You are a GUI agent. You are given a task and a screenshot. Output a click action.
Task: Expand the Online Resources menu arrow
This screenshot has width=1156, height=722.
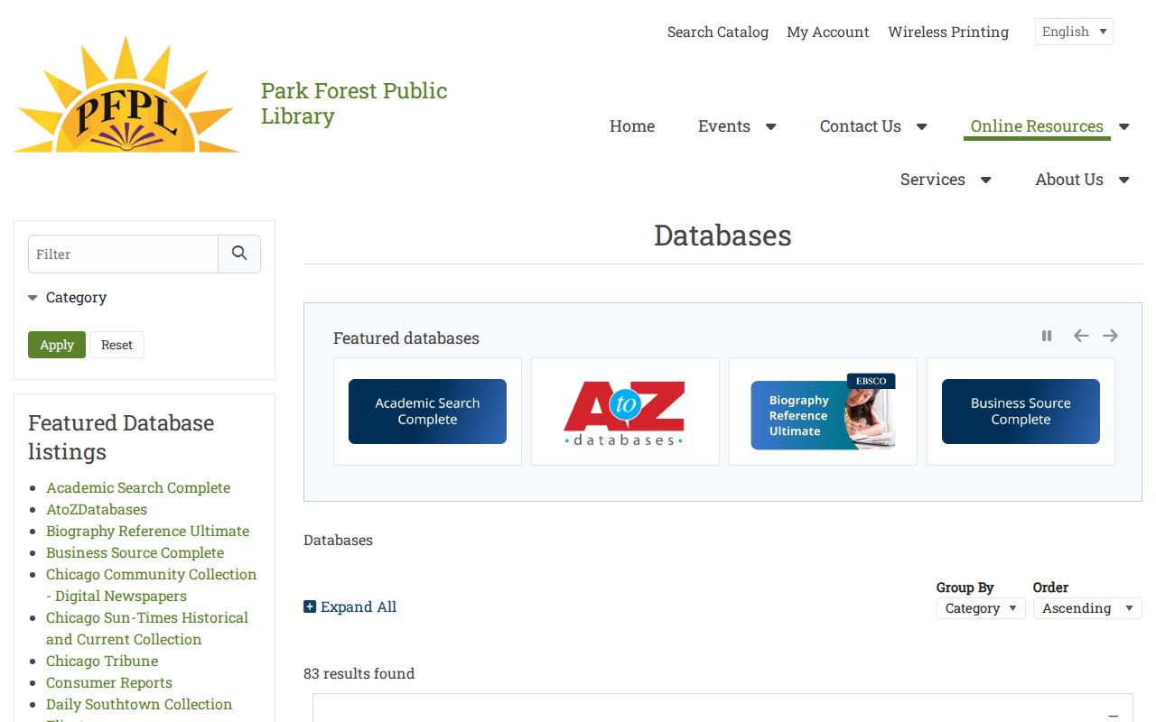coord(1123,126)
